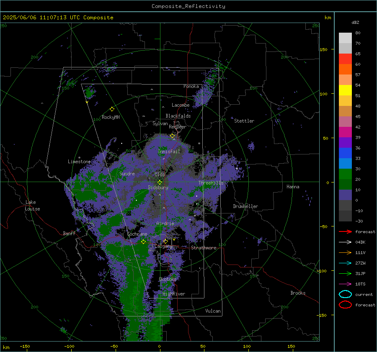Click the Innisfail town label
Image resolution: width=377 pixels, height=352 pixels.
click(x=169, y=152)
